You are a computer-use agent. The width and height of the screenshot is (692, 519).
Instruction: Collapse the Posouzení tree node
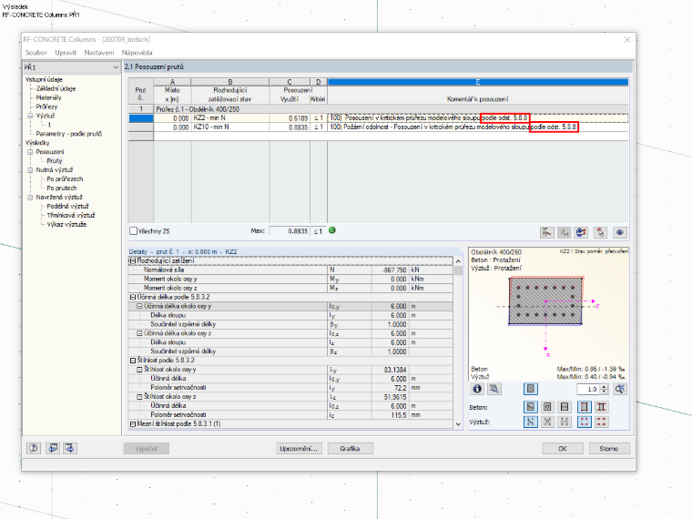pyautogui.click(x=30, y=152)
